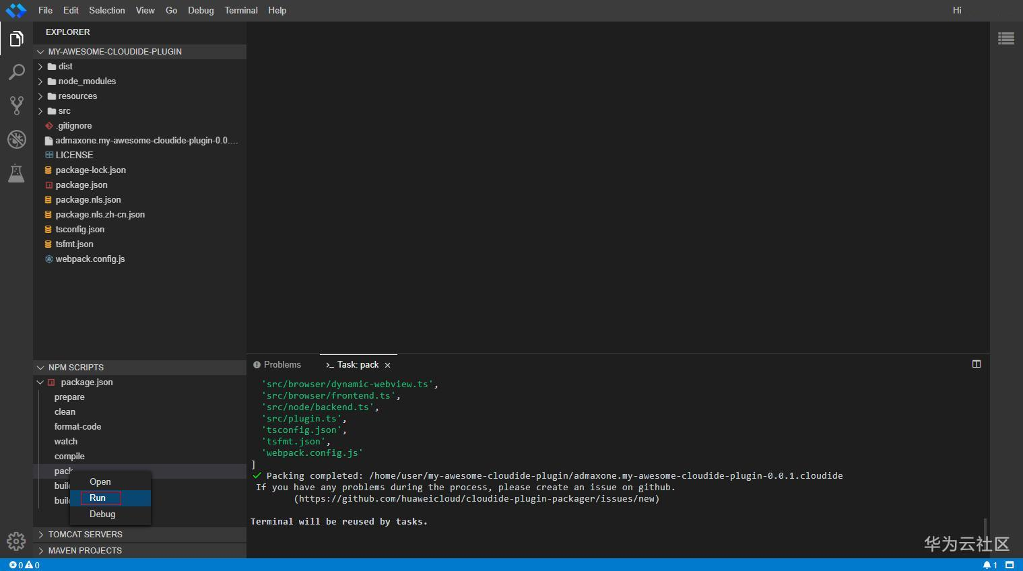The height and width of the screenshot is (571, 1023).
Task: Click errors and warnings count in status bar
Action: pyautogui.click(x=24, y=565)
